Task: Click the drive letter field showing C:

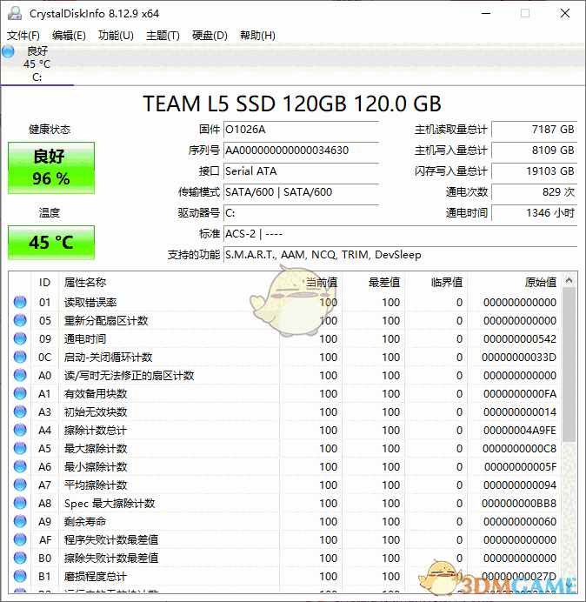Action: (301, 213)
